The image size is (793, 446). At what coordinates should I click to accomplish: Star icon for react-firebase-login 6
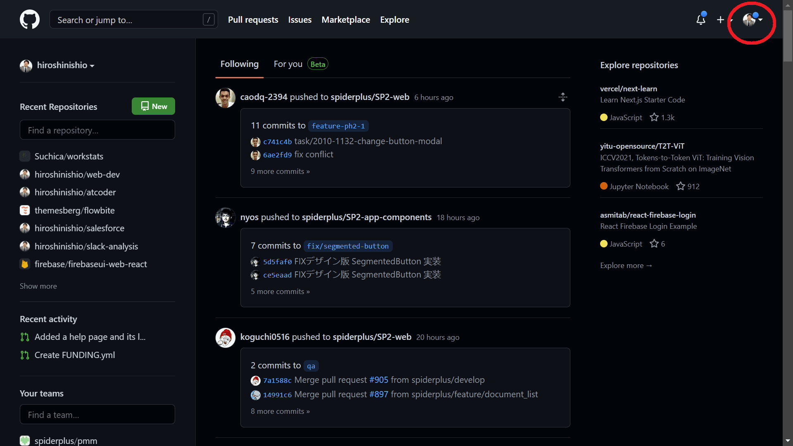(654, 244)
